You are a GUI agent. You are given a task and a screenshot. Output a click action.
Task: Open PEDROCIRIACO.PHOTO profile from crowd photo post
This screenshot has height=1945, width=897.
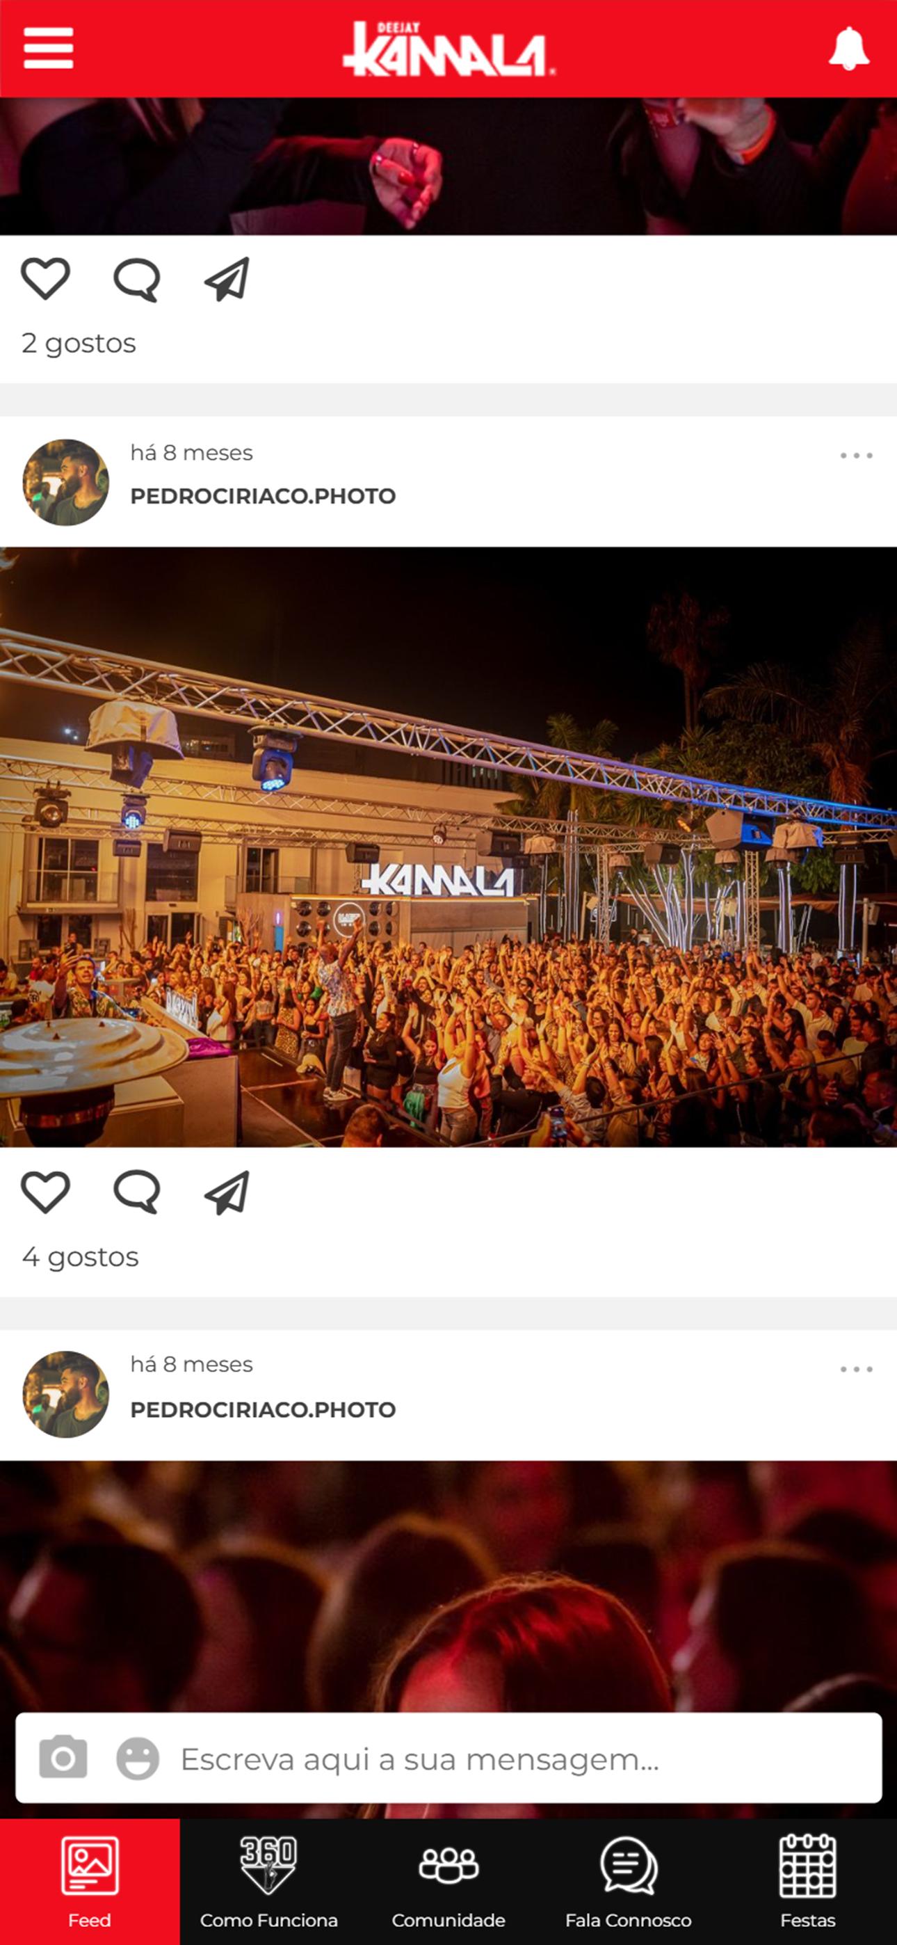click(263, 496)
